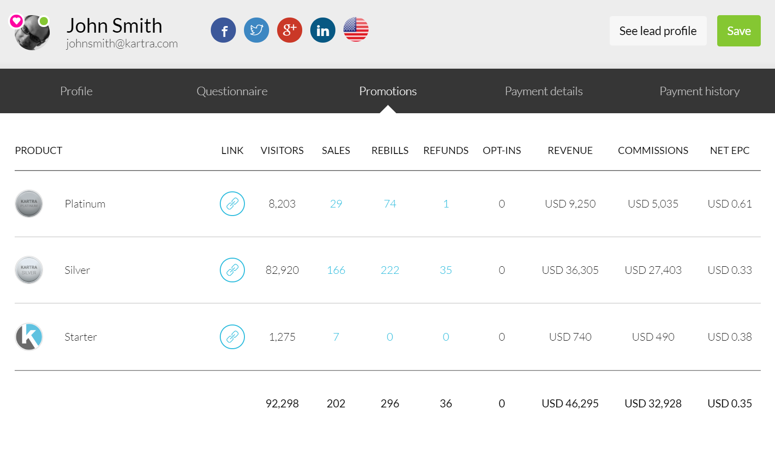Viewport: 775px width, 451px height.
Task: Open Silver refunds count 35
Action: [446, 270]
